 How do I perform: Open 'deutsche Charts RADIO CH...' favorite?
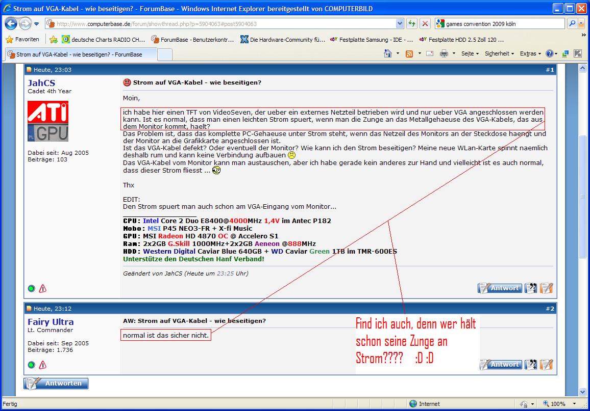coord(104,39)
